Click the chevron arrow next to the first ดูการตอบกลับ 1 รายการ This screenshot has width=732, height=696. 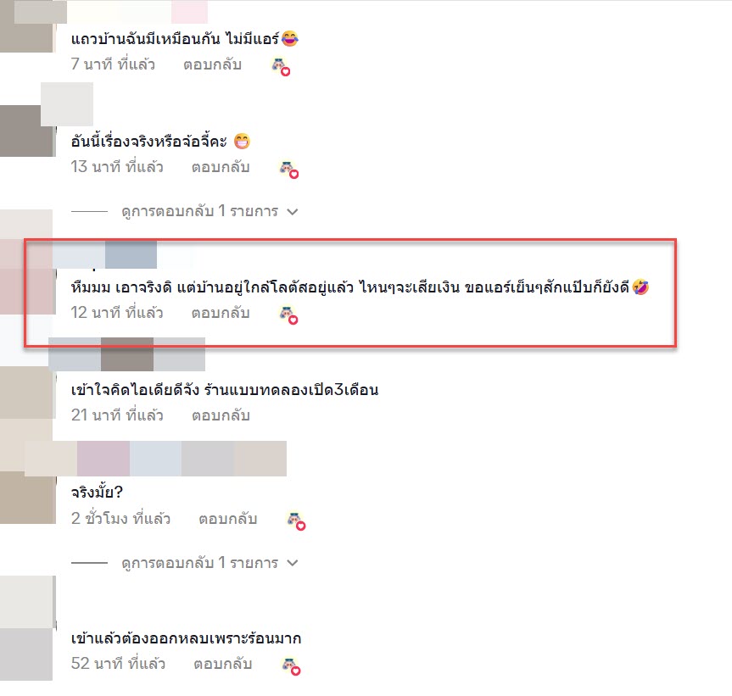[293, 212]
